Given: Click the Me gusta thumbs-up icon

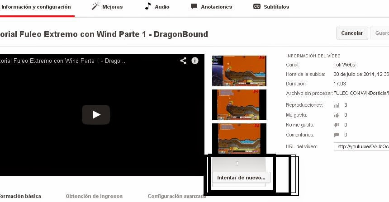Looking at the screenshot, I should tap(337, 115).
